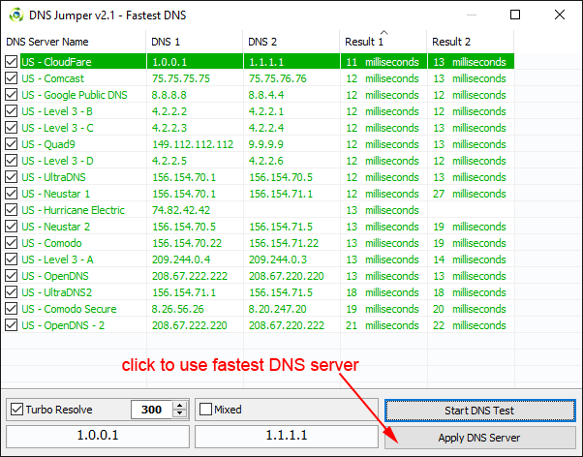Viewport: 583px width, 457px height.
Task: Disable the Turbo Resolve checkbox
Action: [16, 410]
